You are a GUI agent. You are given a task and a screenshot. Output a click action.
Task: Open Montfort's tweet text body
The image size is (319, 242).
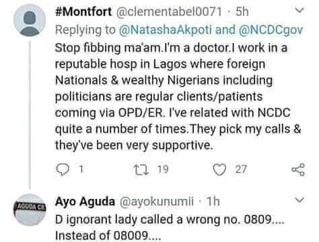pos(178,97)
